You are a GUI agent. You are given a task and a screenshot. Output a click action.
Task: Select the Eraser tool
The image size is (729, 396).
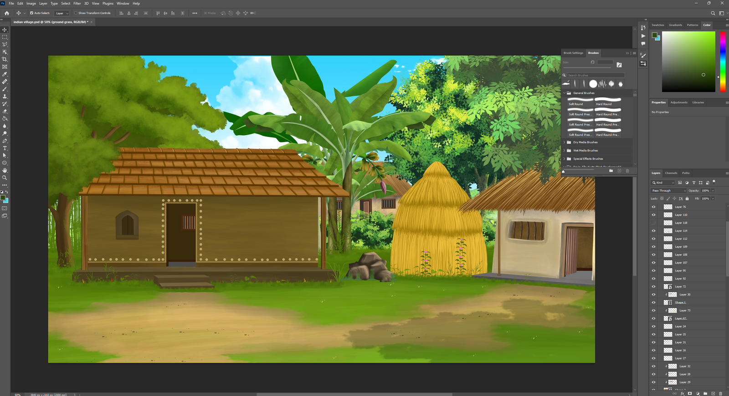5,111
